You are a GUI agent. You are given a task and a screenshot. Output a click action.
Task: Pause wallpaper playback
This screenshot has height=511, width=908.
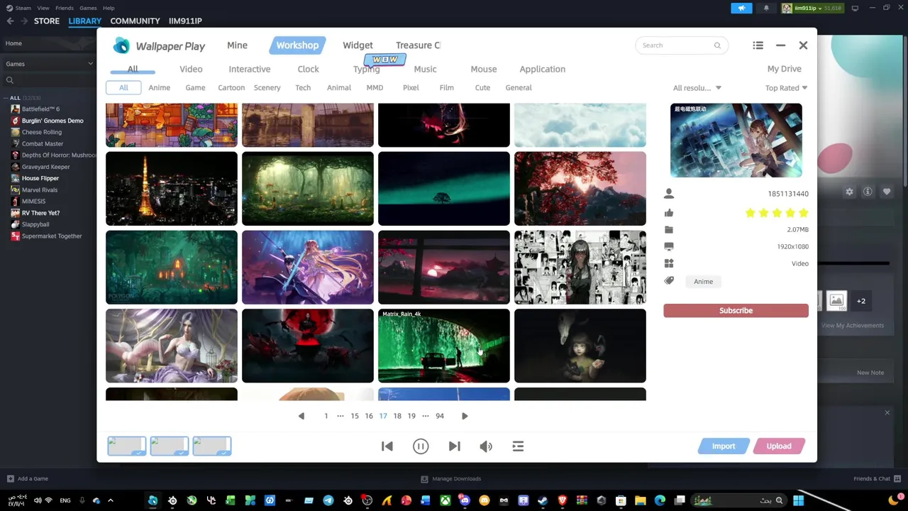coord(421,446)
